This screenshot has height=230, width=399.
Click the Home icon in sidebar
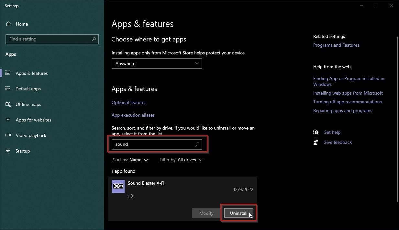click(x=8, y=24)
